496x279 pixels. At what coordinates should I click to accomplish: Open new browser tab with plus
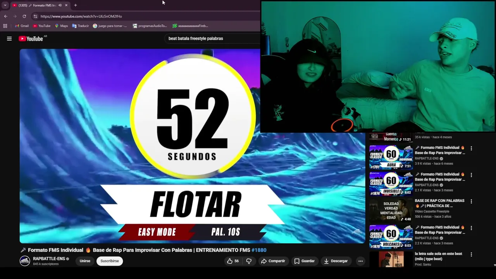click(x=75, y=5)
